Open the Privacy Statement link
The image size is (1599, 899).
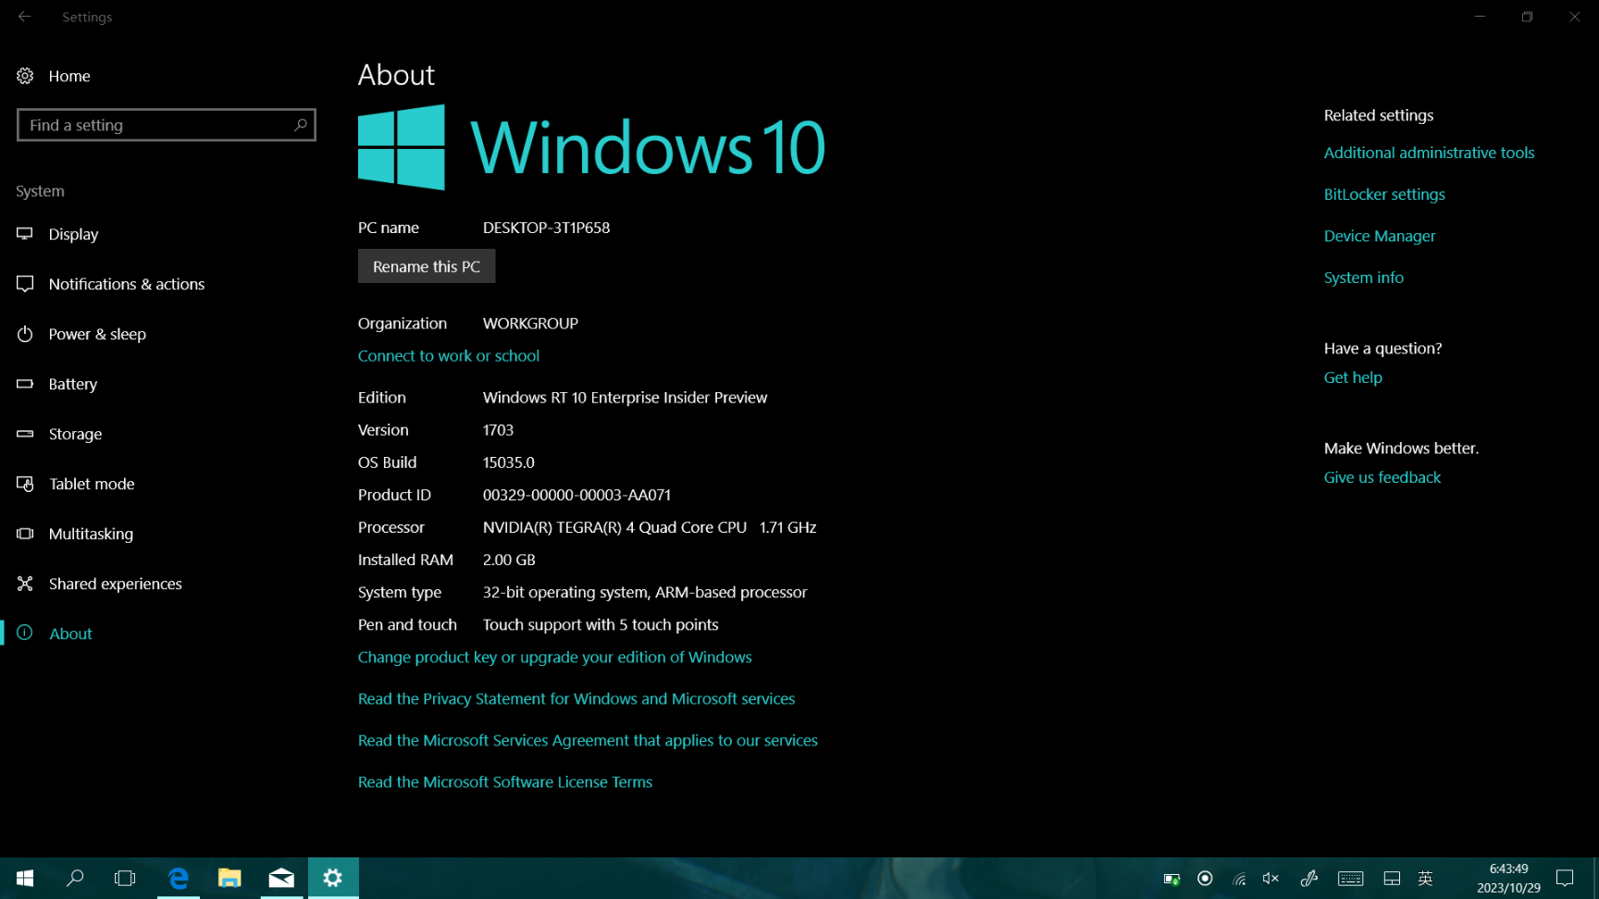pos(576,698)
